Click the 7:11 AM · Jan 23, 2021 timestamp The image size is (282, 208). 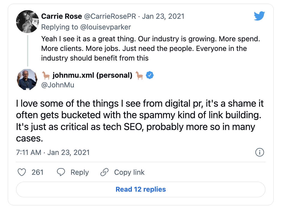(x=53, y=153)
